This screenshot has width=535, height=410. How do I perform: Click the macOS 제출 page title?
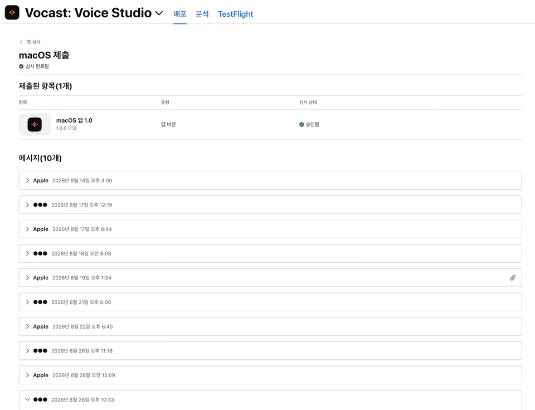pos(44,55)
